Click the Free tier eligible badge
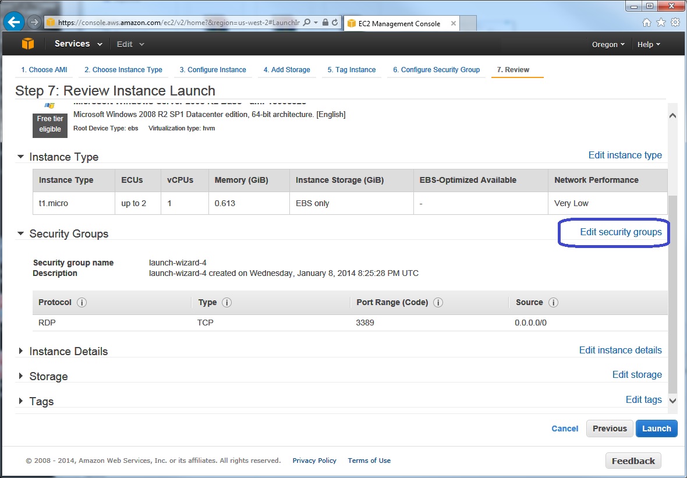Image resolution: width=687 pixels, height=478 pixels. point(50,125)
